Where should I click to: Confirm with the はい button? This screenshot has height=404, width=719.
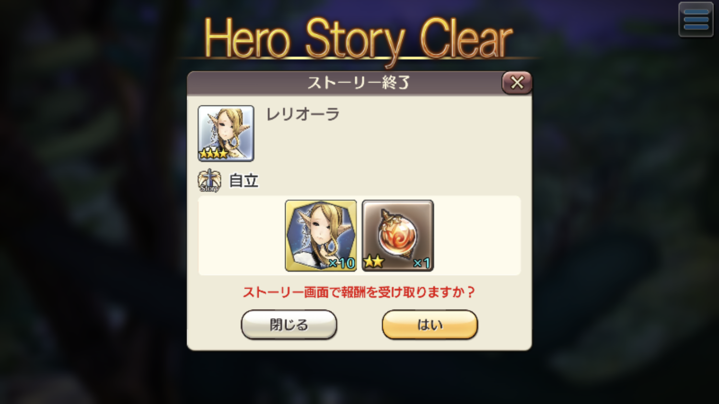click(430, 325)
